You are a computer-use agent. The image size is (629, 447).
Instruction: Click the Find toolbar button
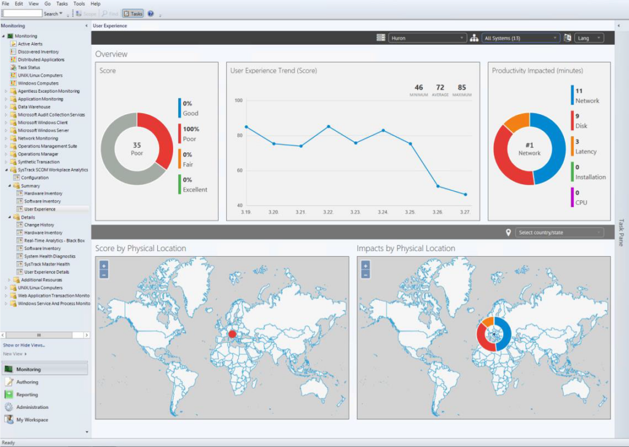pyautogui.click(x=110, y=14)
